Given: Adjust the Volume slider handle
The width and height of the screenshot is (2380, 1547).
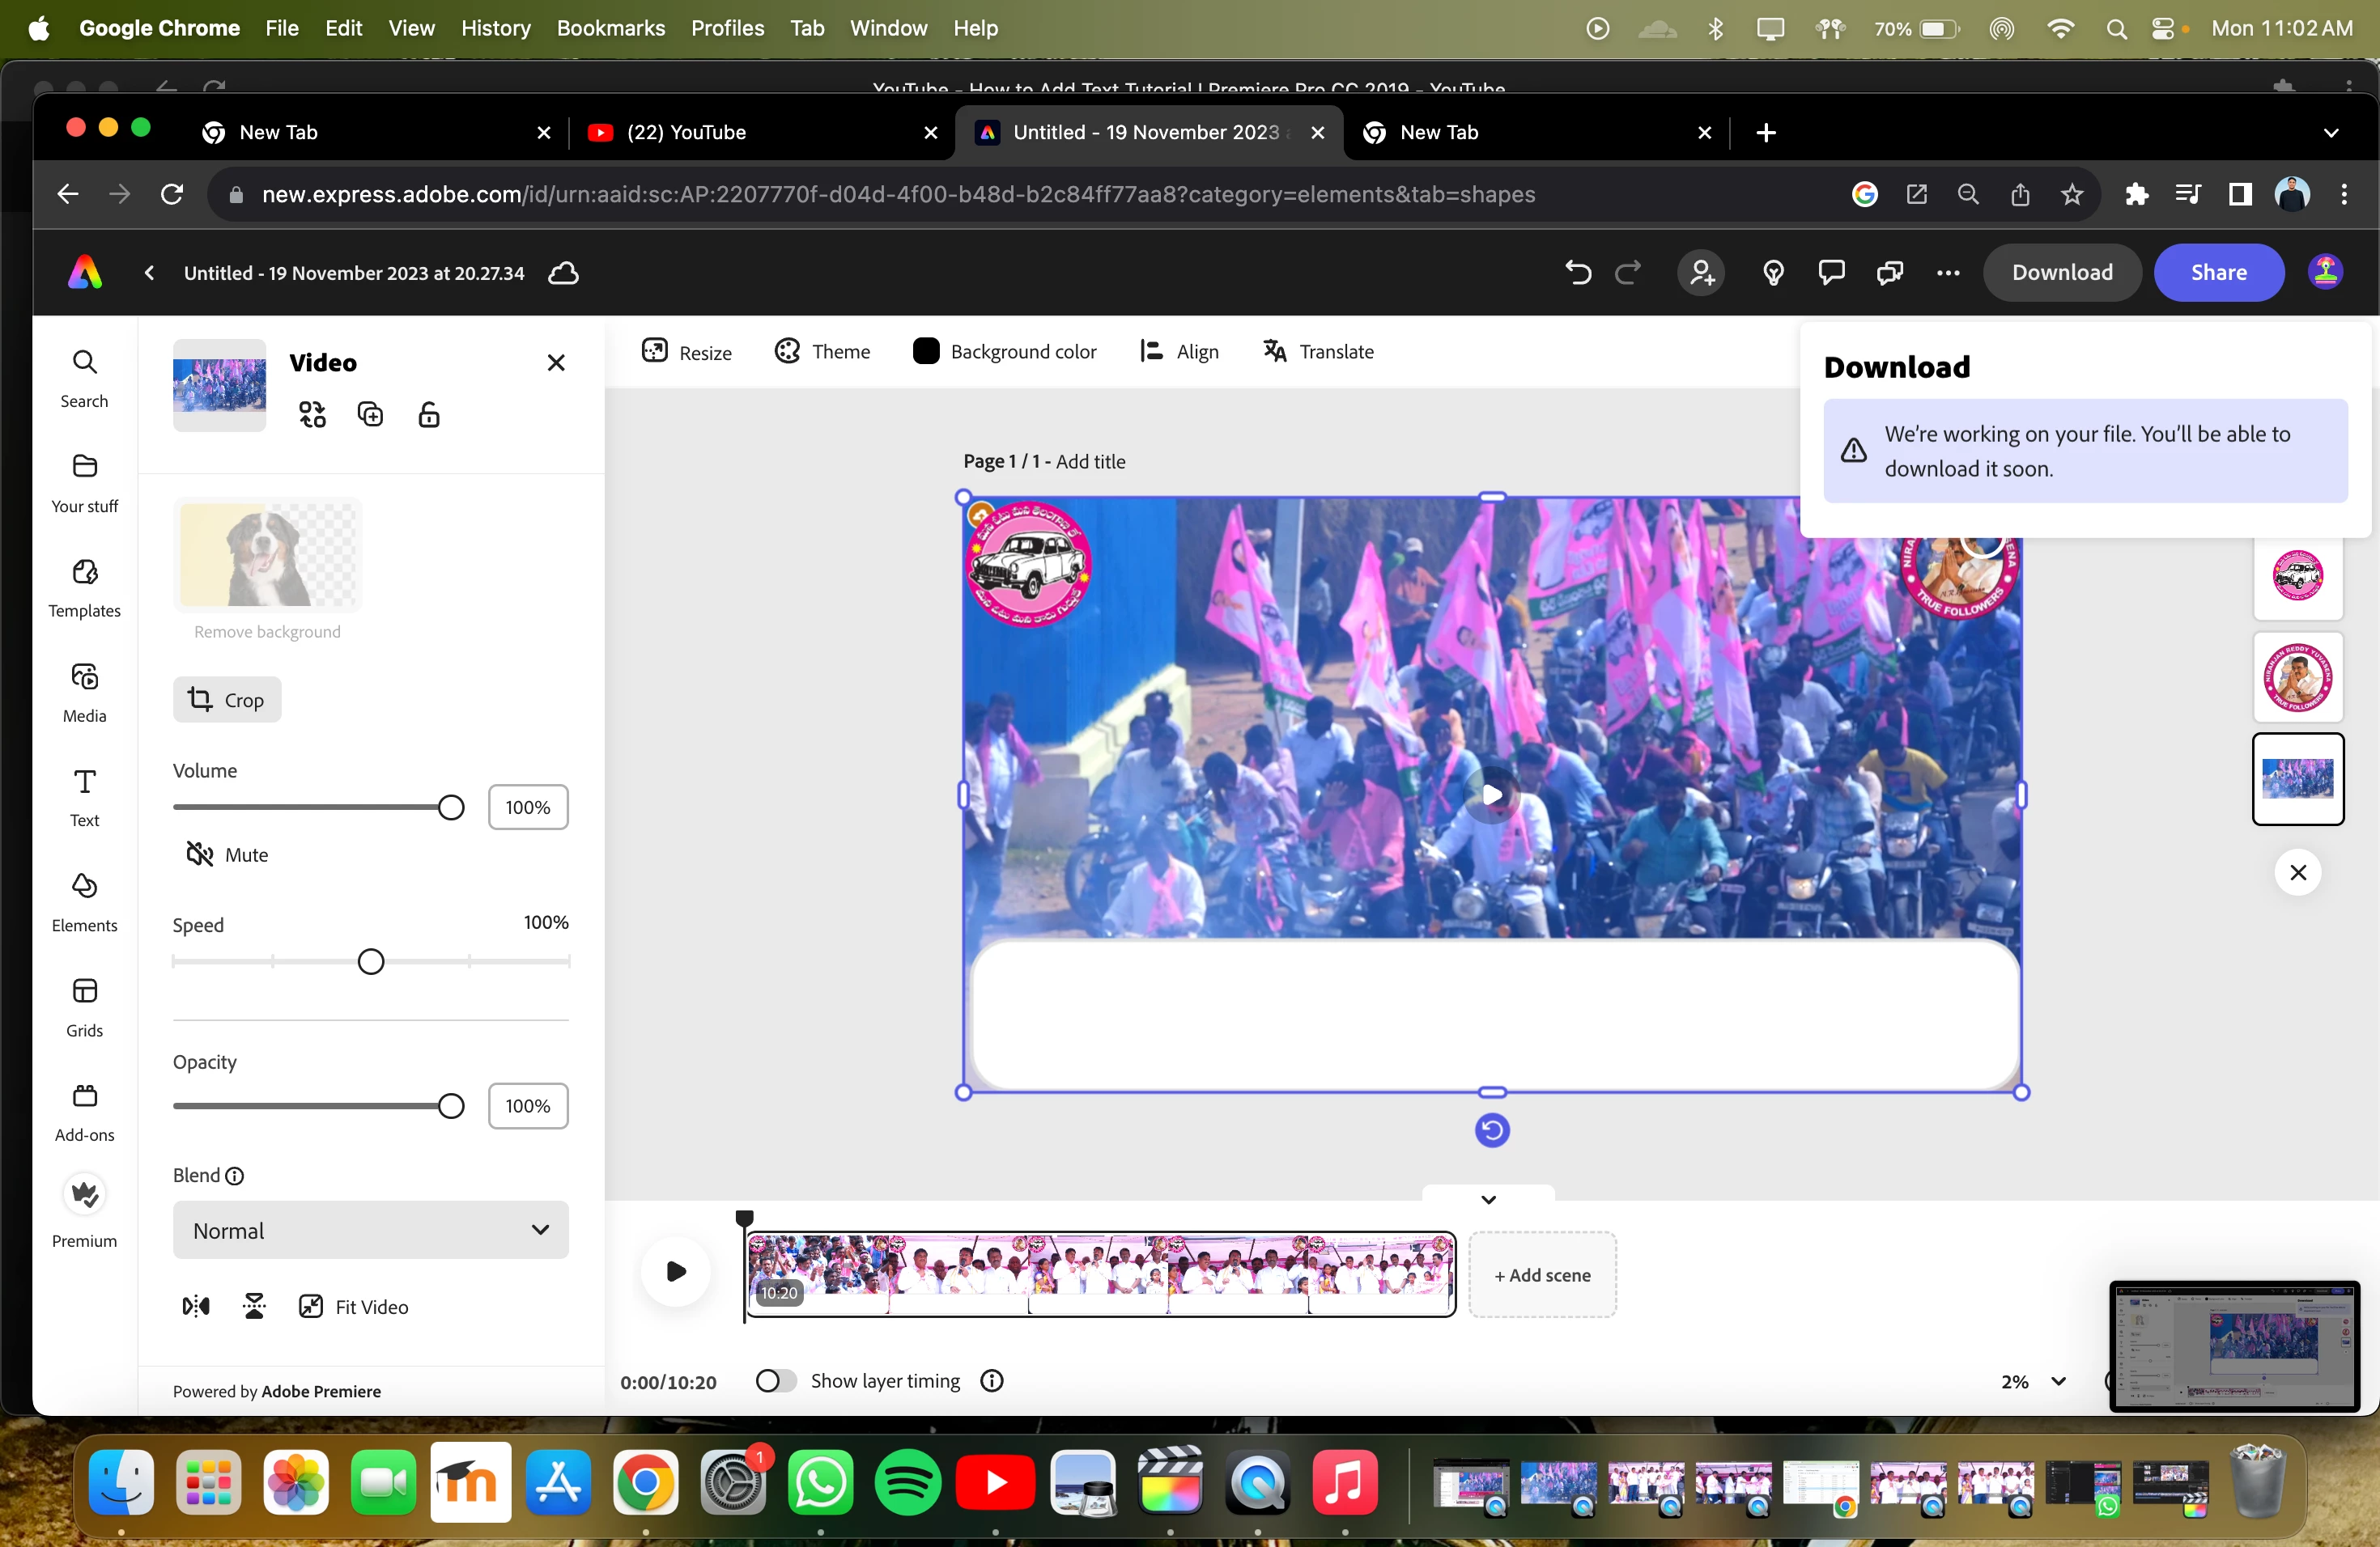Looking at the screenshot, I should (x=451, y=807).
